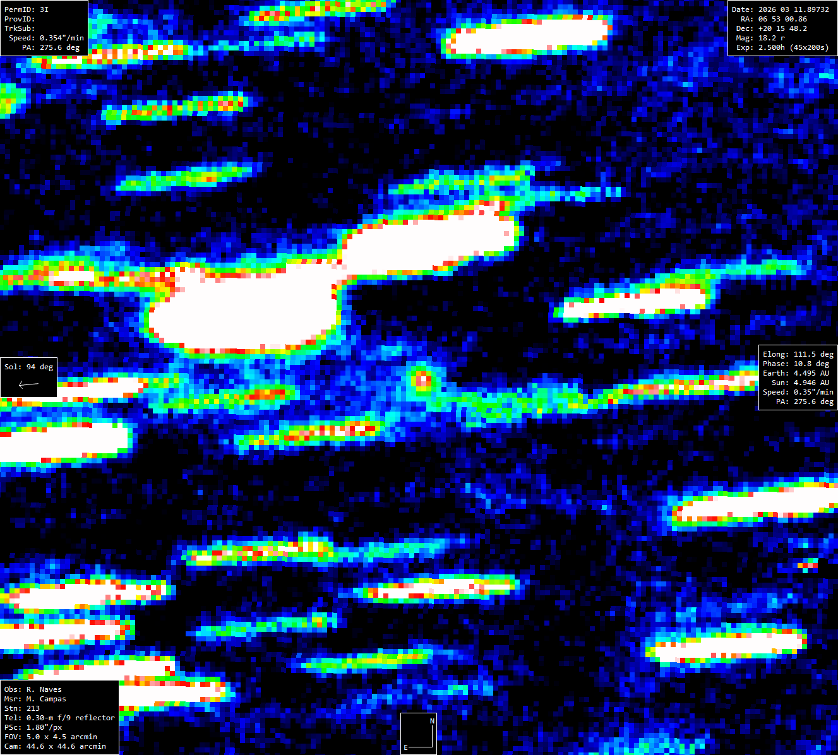This screenshot has height=755, width=838.
Task: Click the N/E compass orientation icon
Action: (x=419, y=734)
